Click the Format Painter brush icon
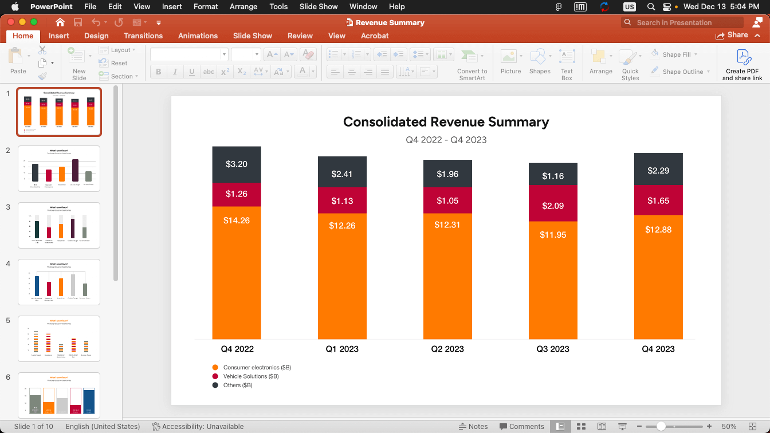770x433 pixels. point(42,76)
